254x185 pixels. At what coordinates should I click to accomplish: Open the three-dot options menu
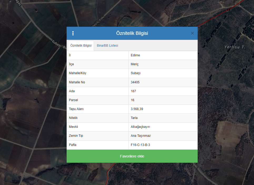pos(73,33)
